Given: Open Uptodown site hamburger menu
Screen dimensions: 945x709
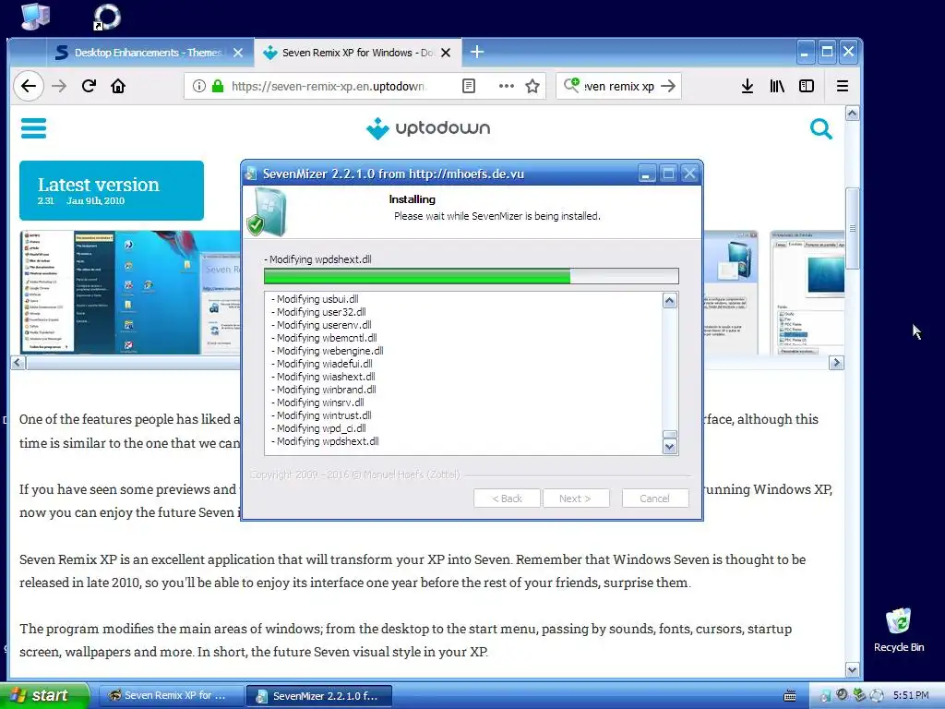Looking at the screenshot, I should click(34, 127).
